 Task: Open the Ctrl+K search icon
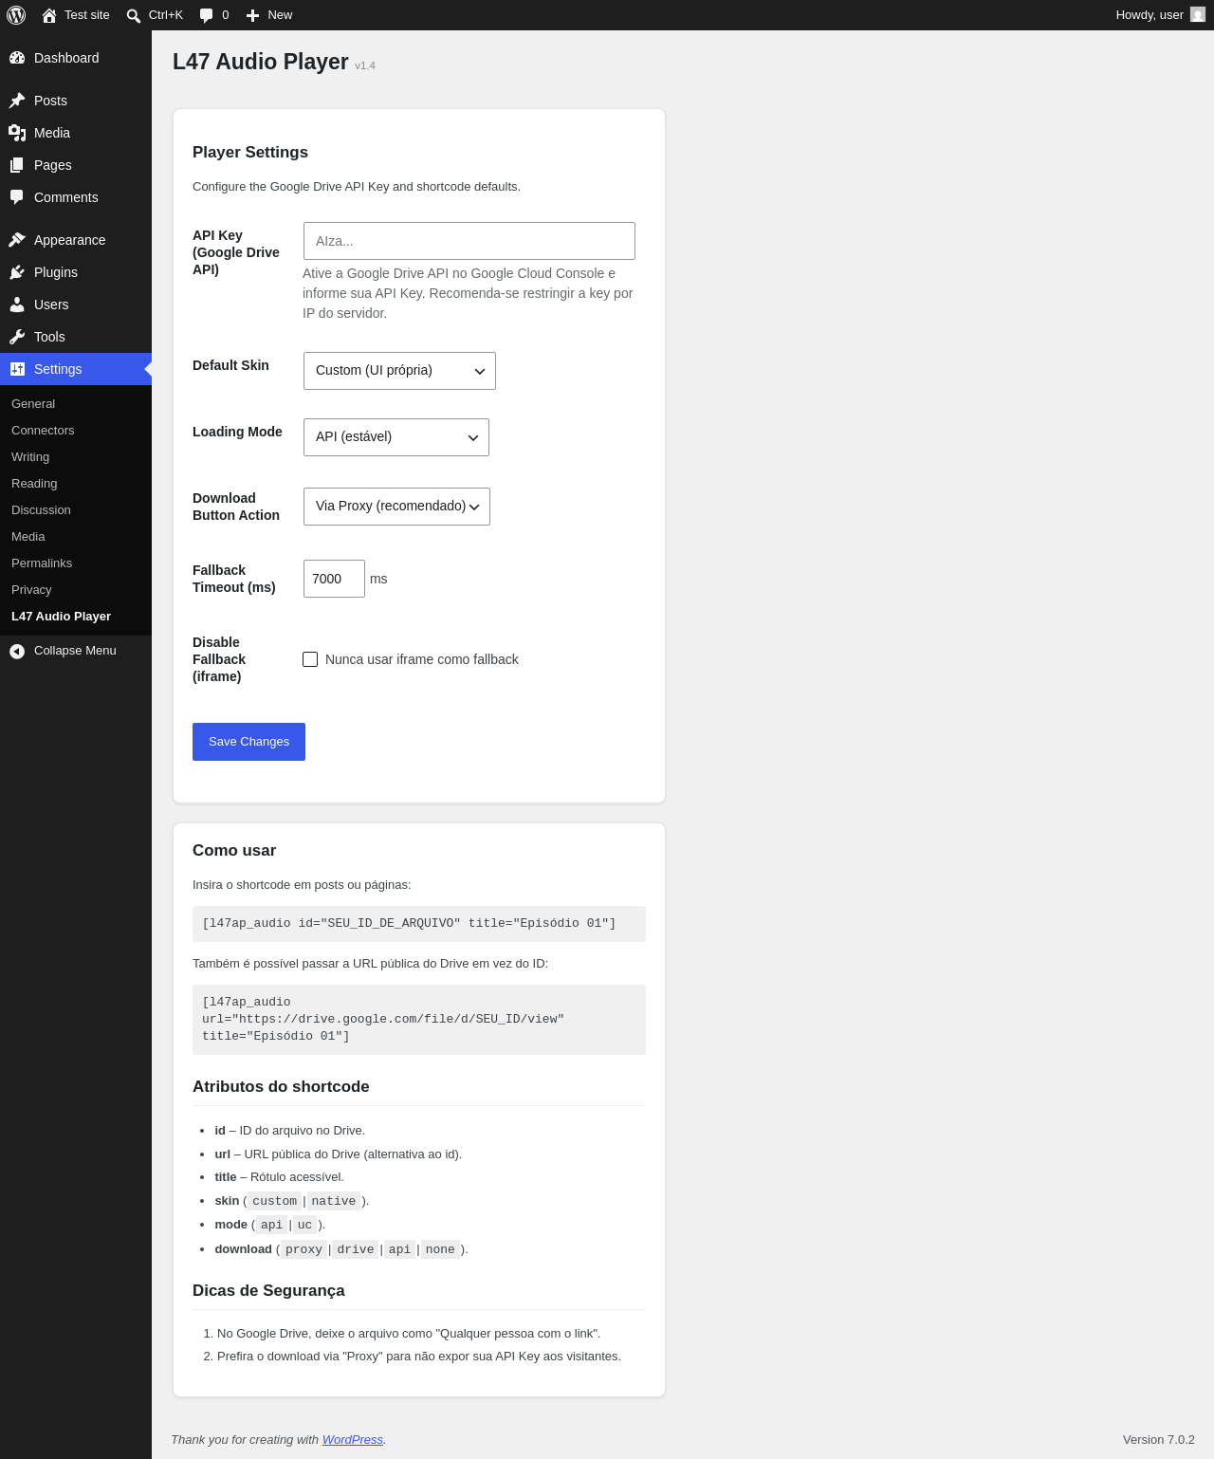[x=134, y=15]
